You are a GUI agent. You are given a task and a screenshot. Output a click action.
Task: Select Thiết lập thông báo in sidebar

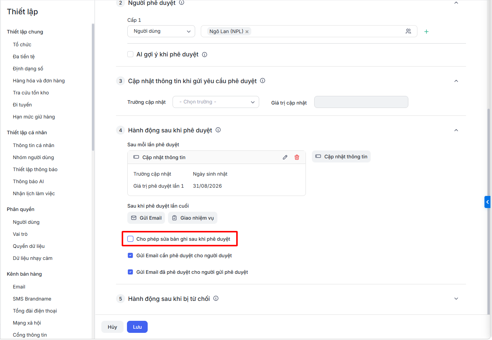35,169
